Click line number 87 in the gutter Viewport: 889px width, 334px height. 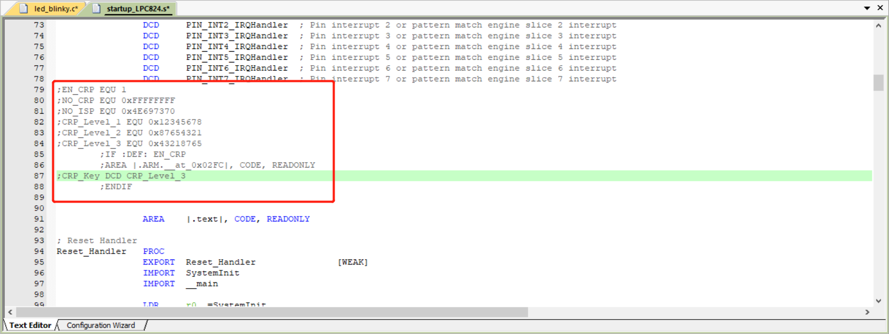(39, 176)
